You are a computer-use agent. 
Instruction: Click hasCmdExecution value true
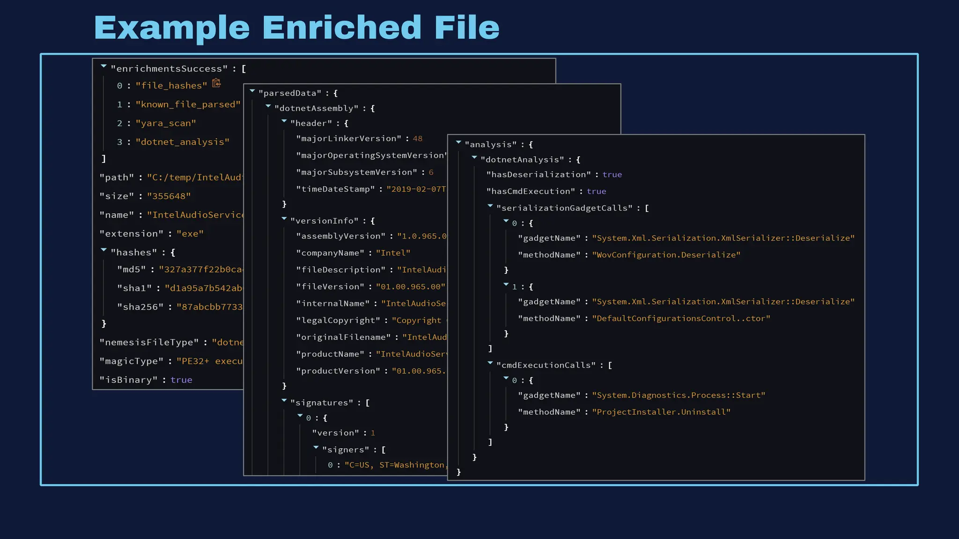pos(596,191)
